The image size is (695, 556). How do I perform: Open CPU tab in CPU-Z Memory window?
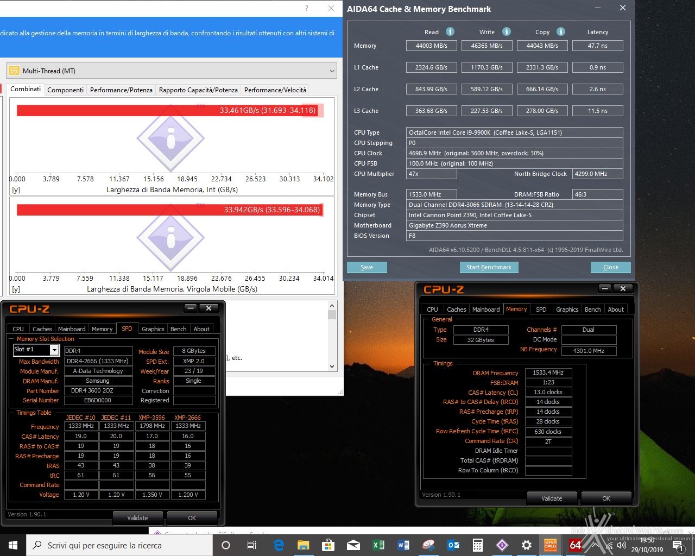(432, 309)
